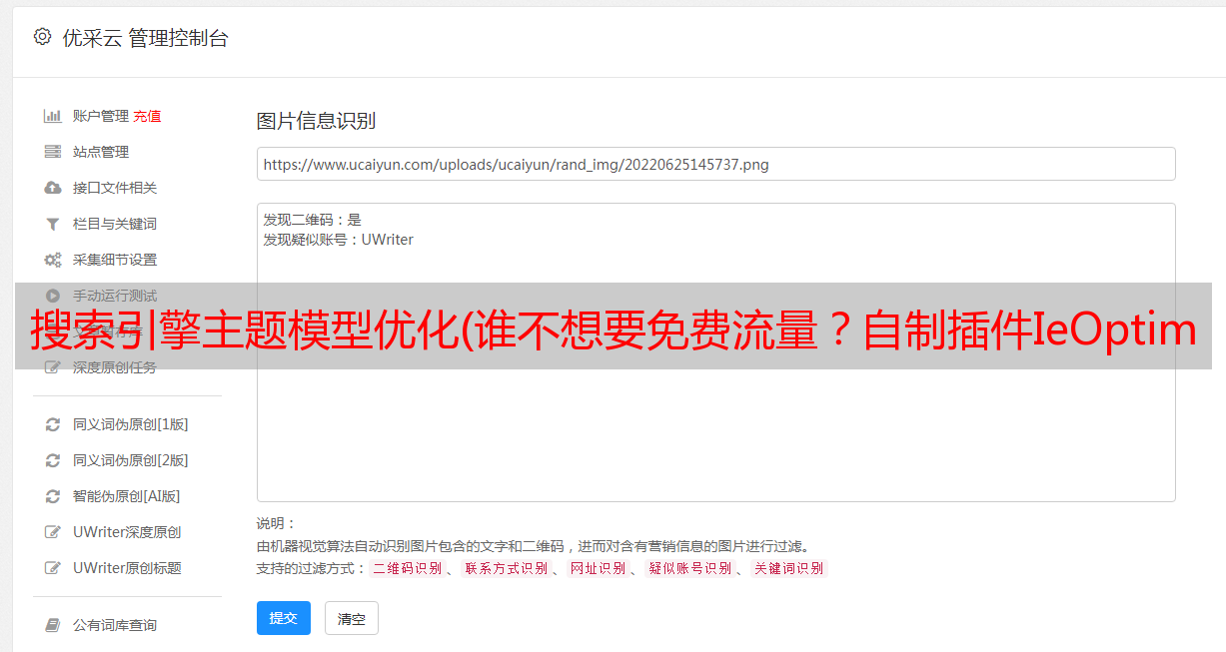Click the play circle icon for 手动运行测试
Image resolution: width=1226 pixels, height=652 pixels.
pos(53,296)
